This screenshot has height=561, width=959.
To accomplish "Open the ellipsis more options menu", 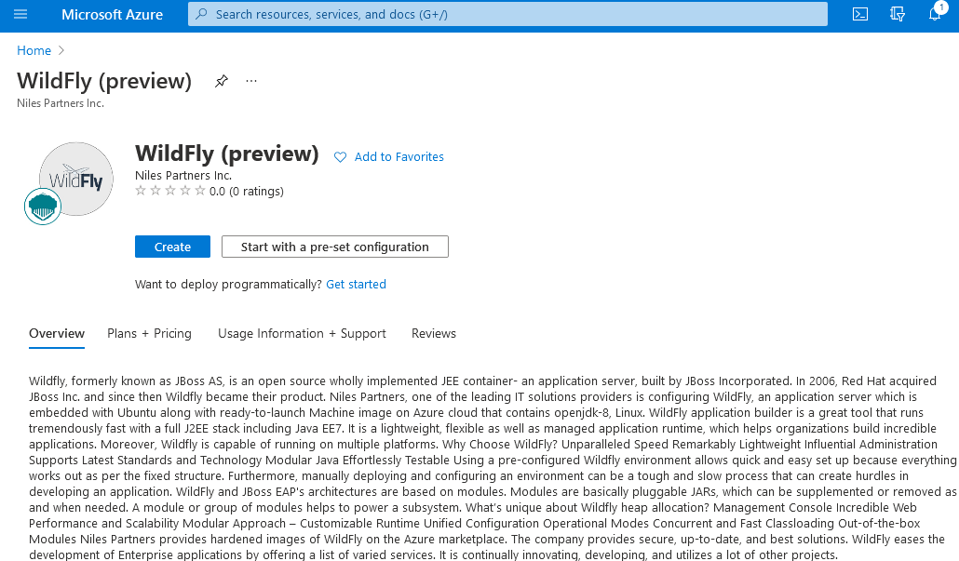I will coord(251,81).
